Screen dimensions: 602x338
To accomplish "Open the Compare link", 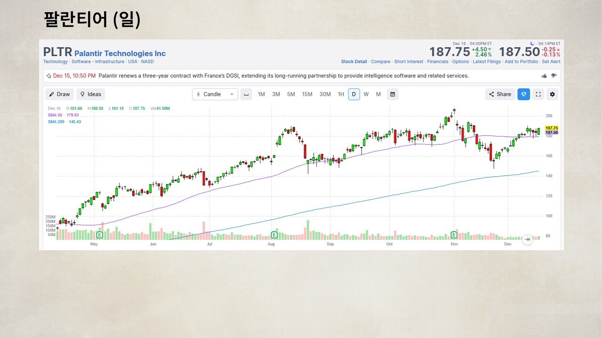I will pos(380,61).
